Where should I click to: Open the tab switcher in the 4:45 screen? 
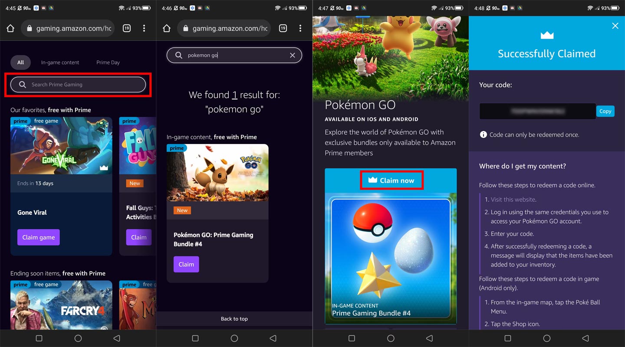(x=127, y=28)
